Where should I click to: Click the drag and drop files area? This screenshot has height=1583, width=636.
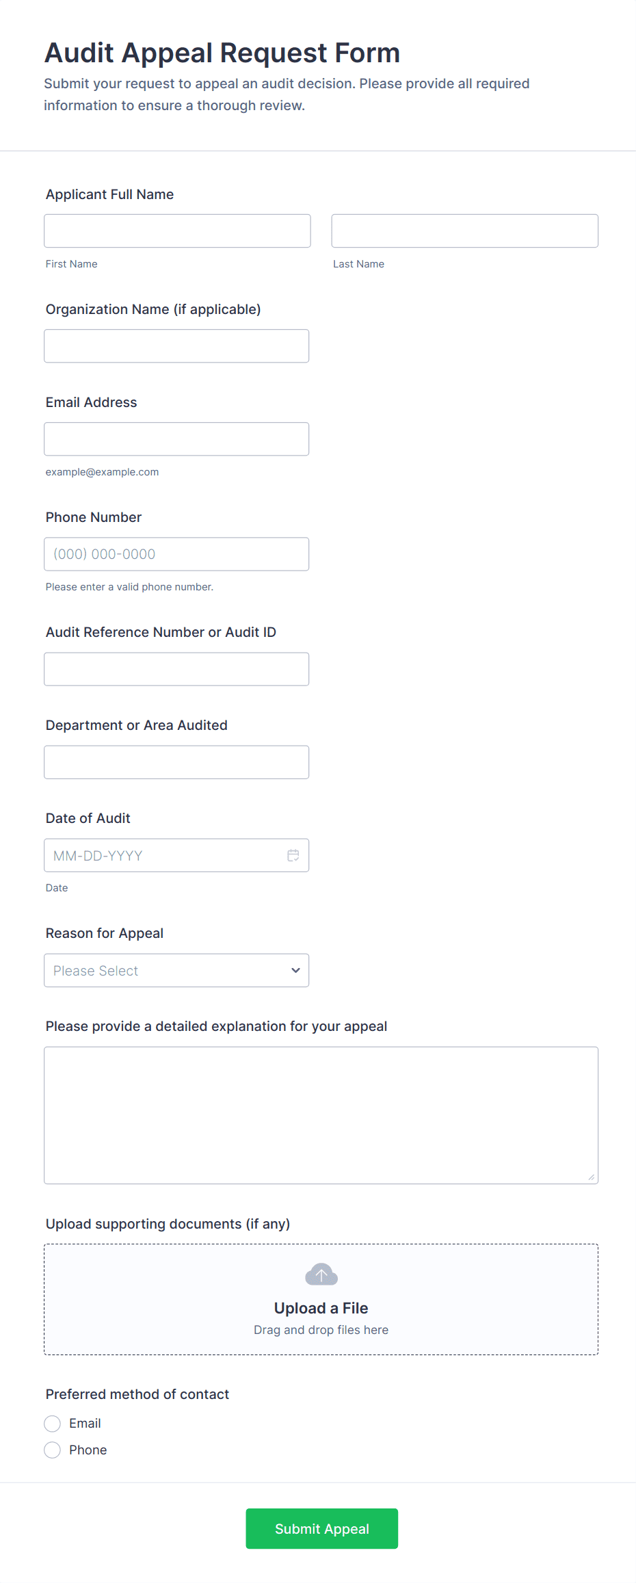[321, 1330]
